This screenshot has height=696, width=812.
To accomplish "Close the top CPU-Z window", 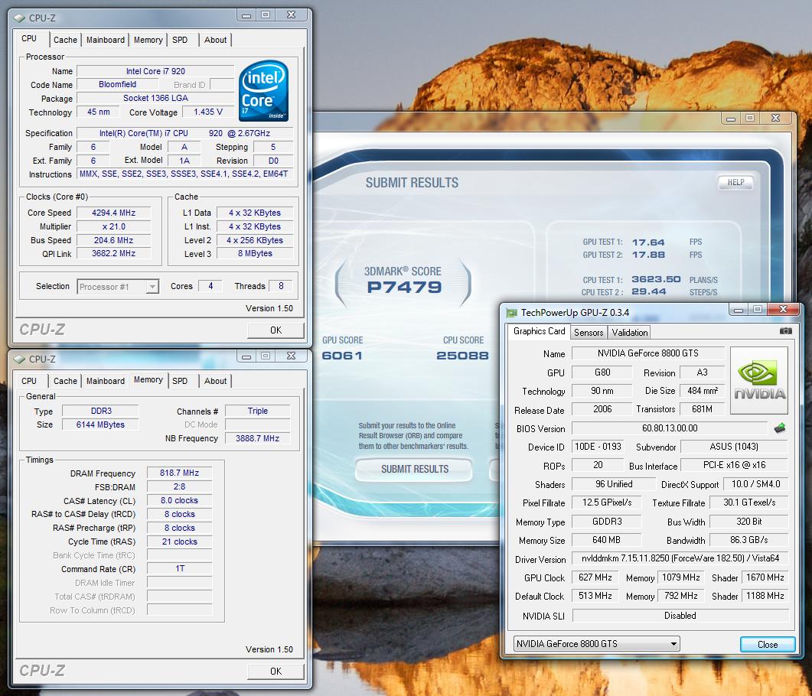I will click(x=291, y=15).
